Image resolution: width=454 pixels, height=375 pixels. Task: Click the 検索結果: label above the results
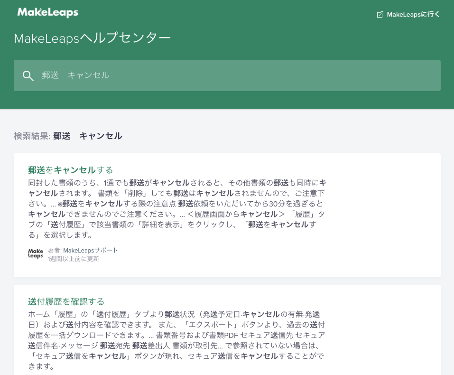click(x=32, y=136)
